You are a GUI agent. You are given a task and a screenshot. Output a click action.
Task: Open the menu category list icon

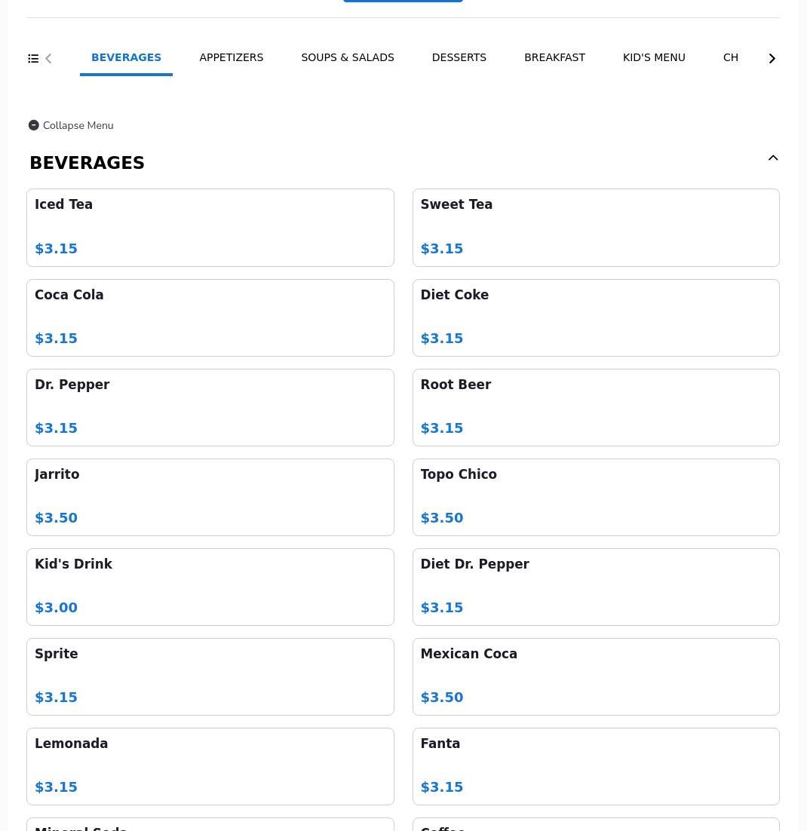(x=33, y=58)
